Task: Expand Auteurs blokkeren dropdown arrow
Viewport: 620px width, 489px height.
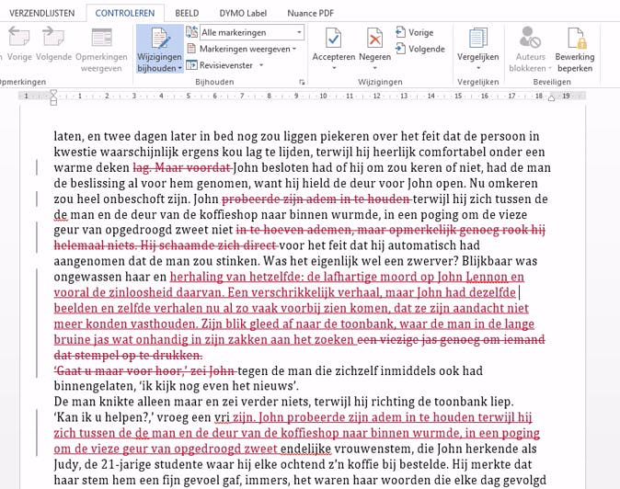Action: click(x=550, y=68)
